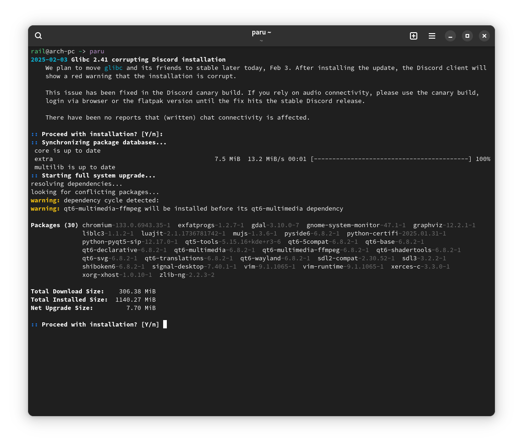This screenshot has width=523, height=447.
Task: Click the gnome-system-monitor package entry
Action: [356, 225]
